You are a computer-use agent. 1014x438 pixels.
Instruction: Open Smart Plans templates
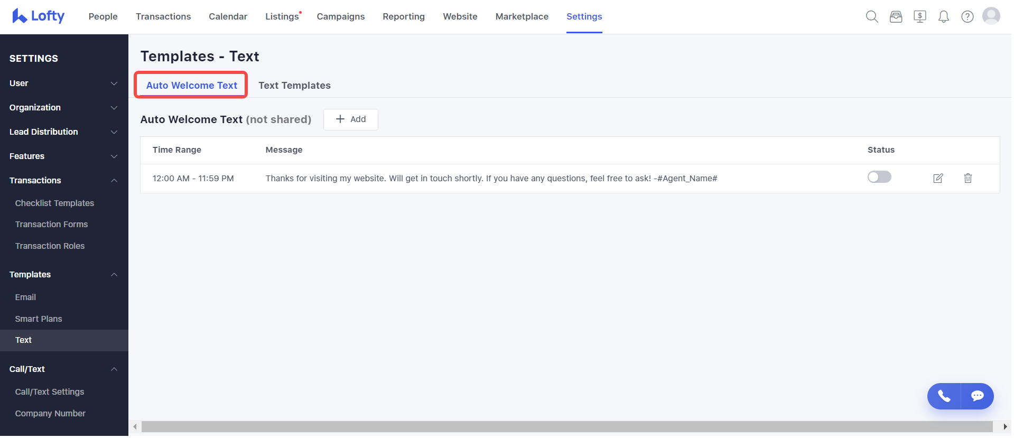point(39,319)
